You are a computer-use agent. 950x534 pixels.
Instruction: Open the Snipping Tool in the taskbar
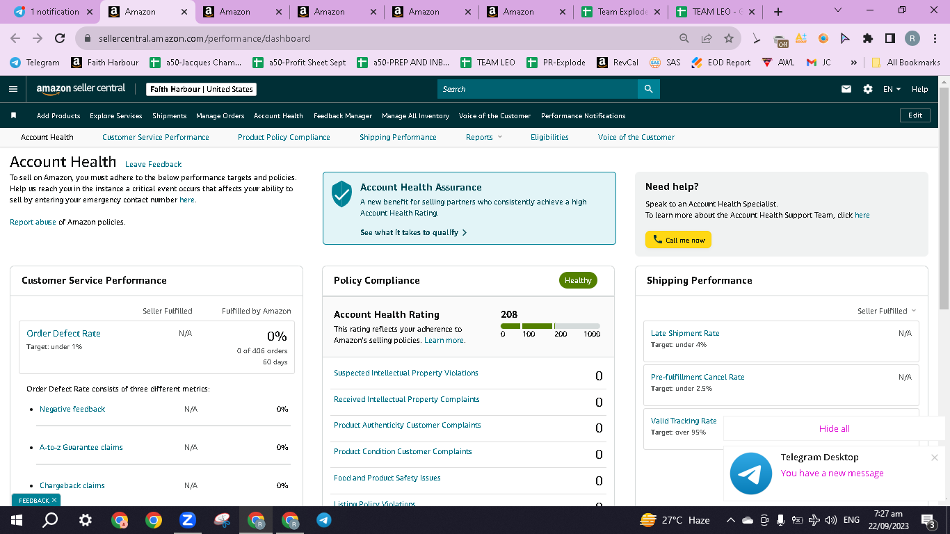pos(222,519)
